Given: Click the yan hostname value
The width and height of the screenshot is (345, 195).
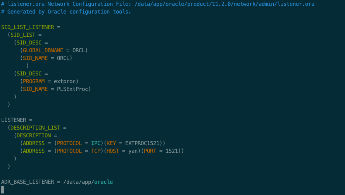Looking at the screenshot, I should (133, 151).
